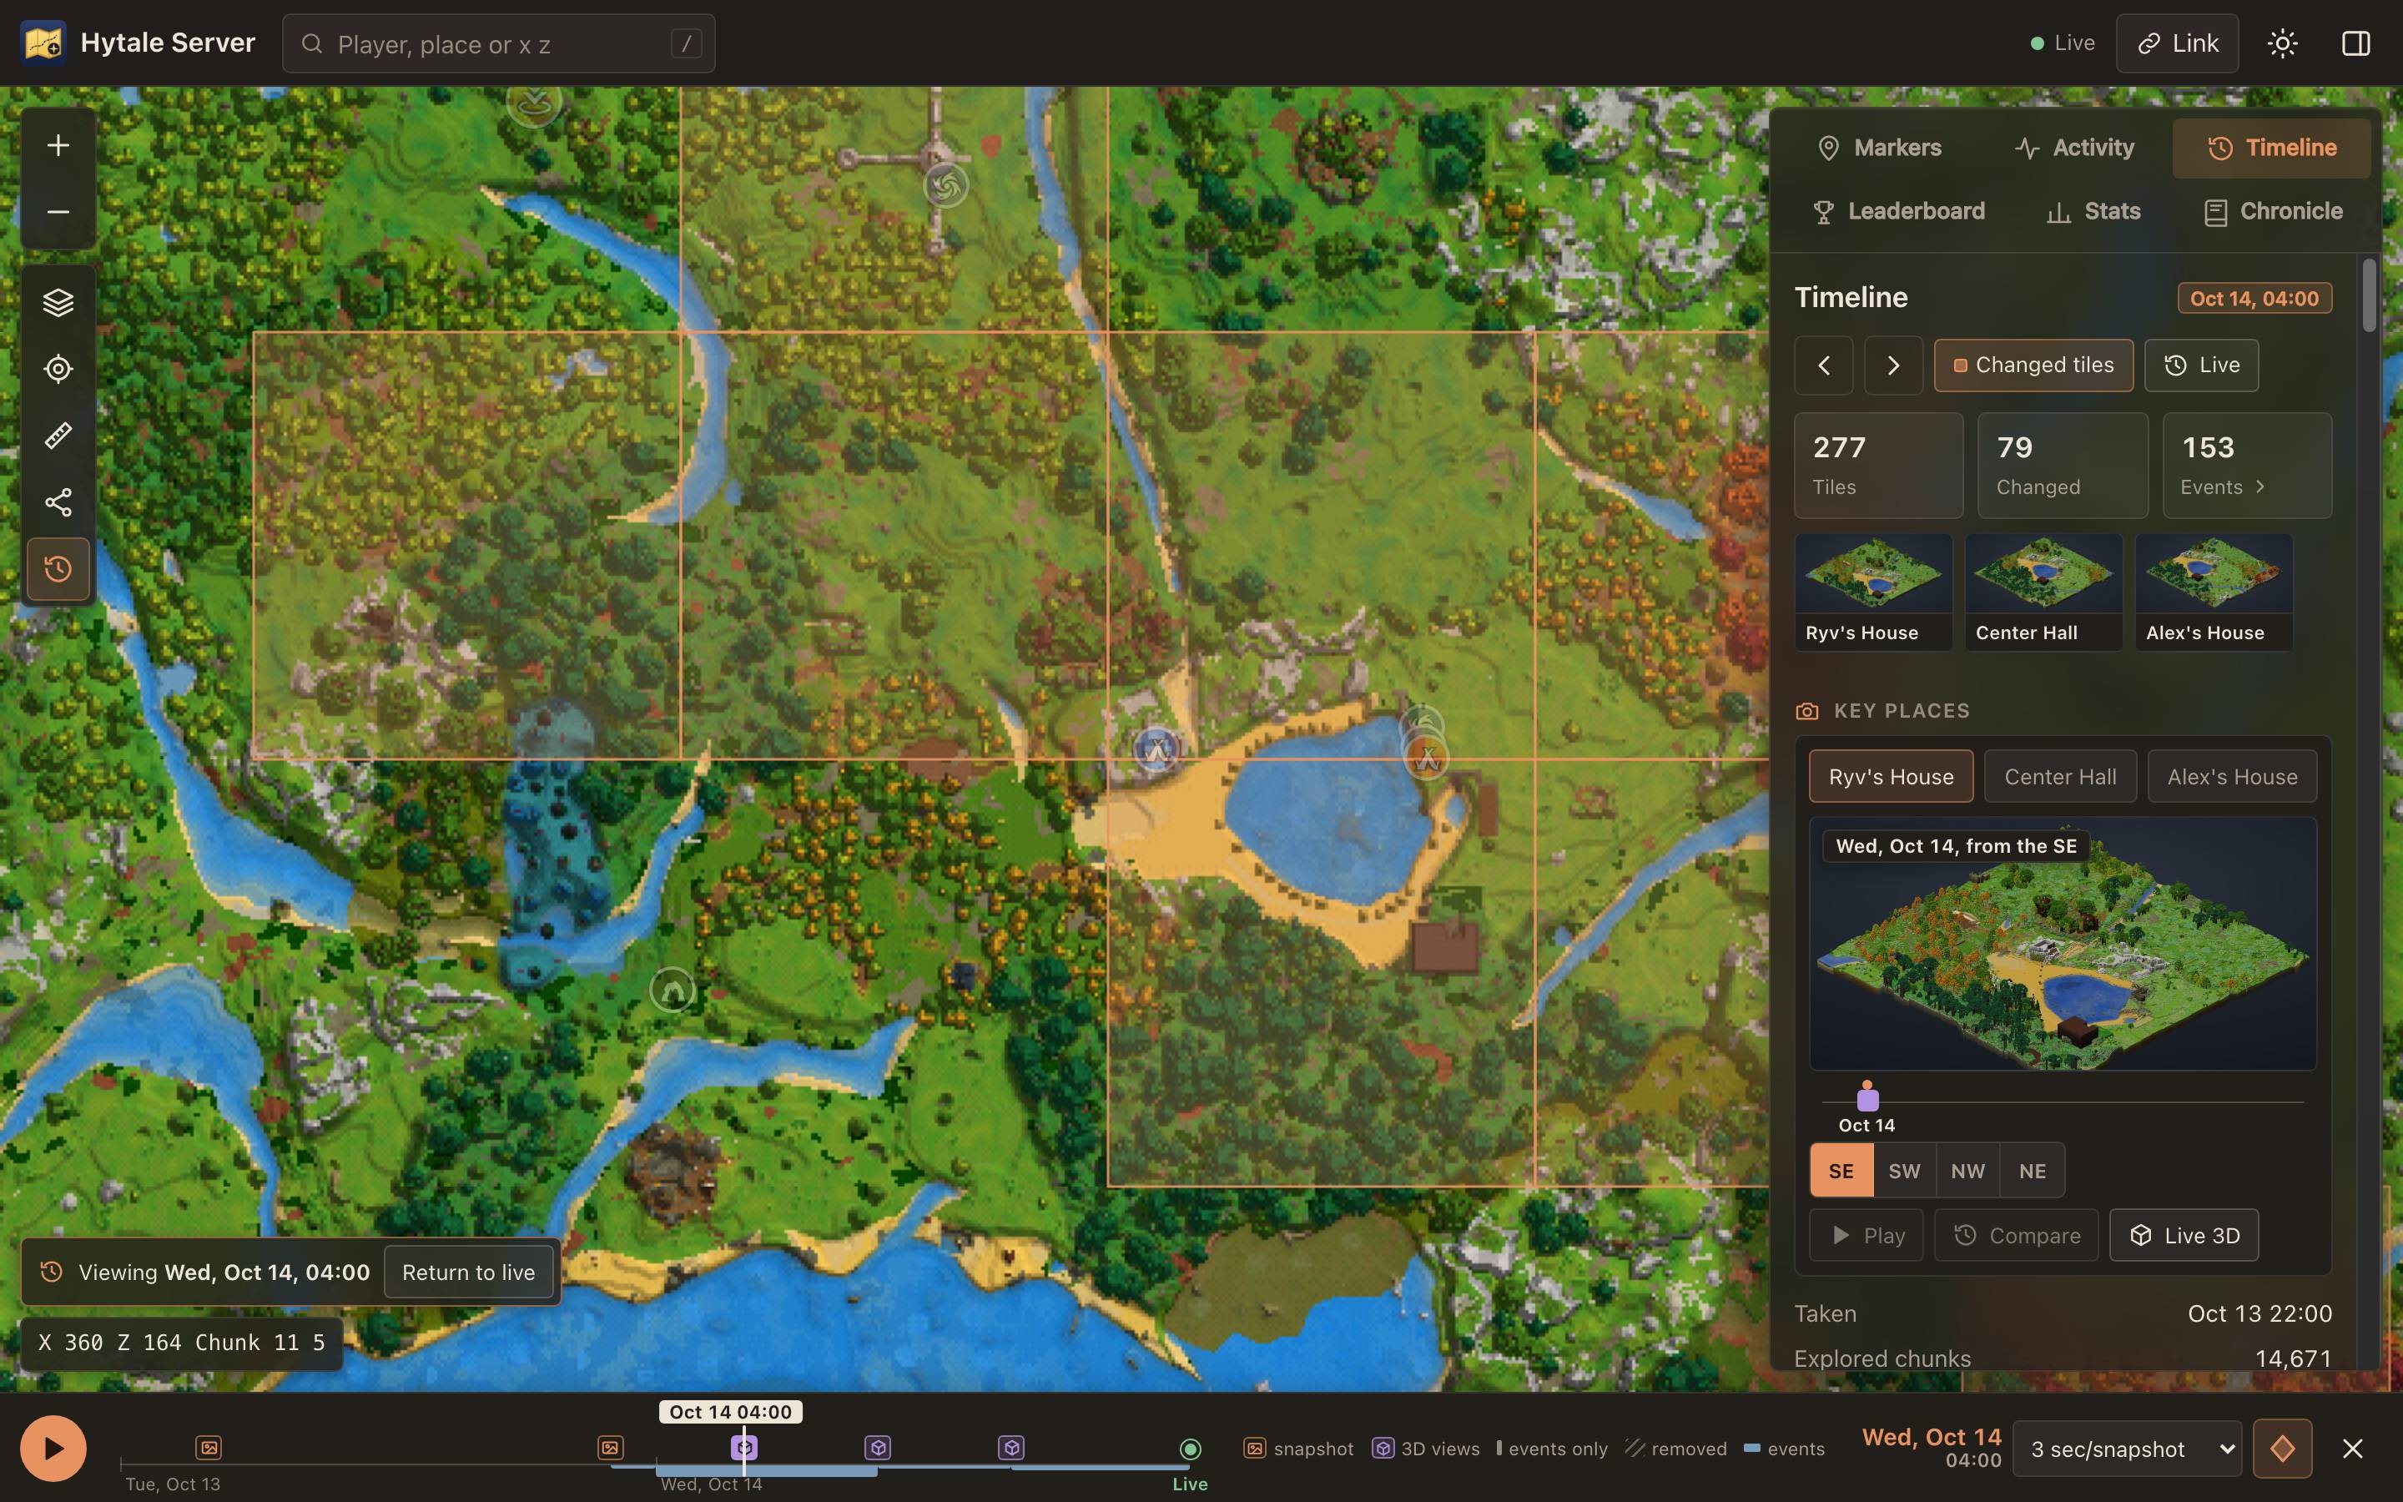This screenshot has width=2403, height=1502.
Task: Open the map layers icon
Action: [x=58, y=302]
